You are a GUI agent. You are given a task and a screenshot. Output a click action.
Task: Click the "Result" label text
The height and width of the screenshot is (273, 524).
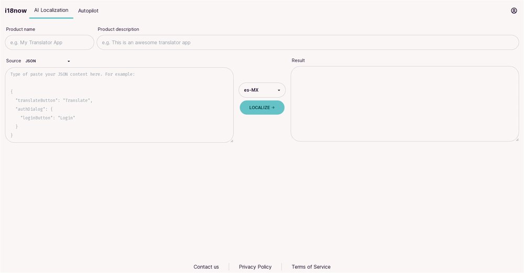coord(298,60)
